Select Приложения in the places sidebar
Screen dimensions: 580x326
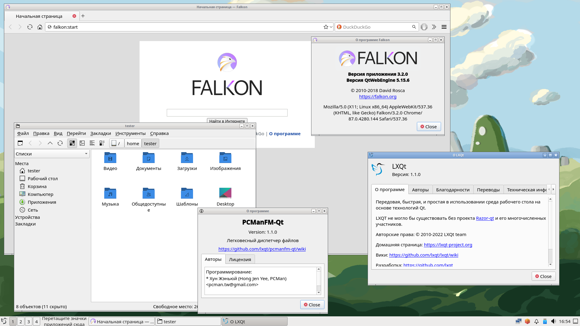(x=42, y=202)
